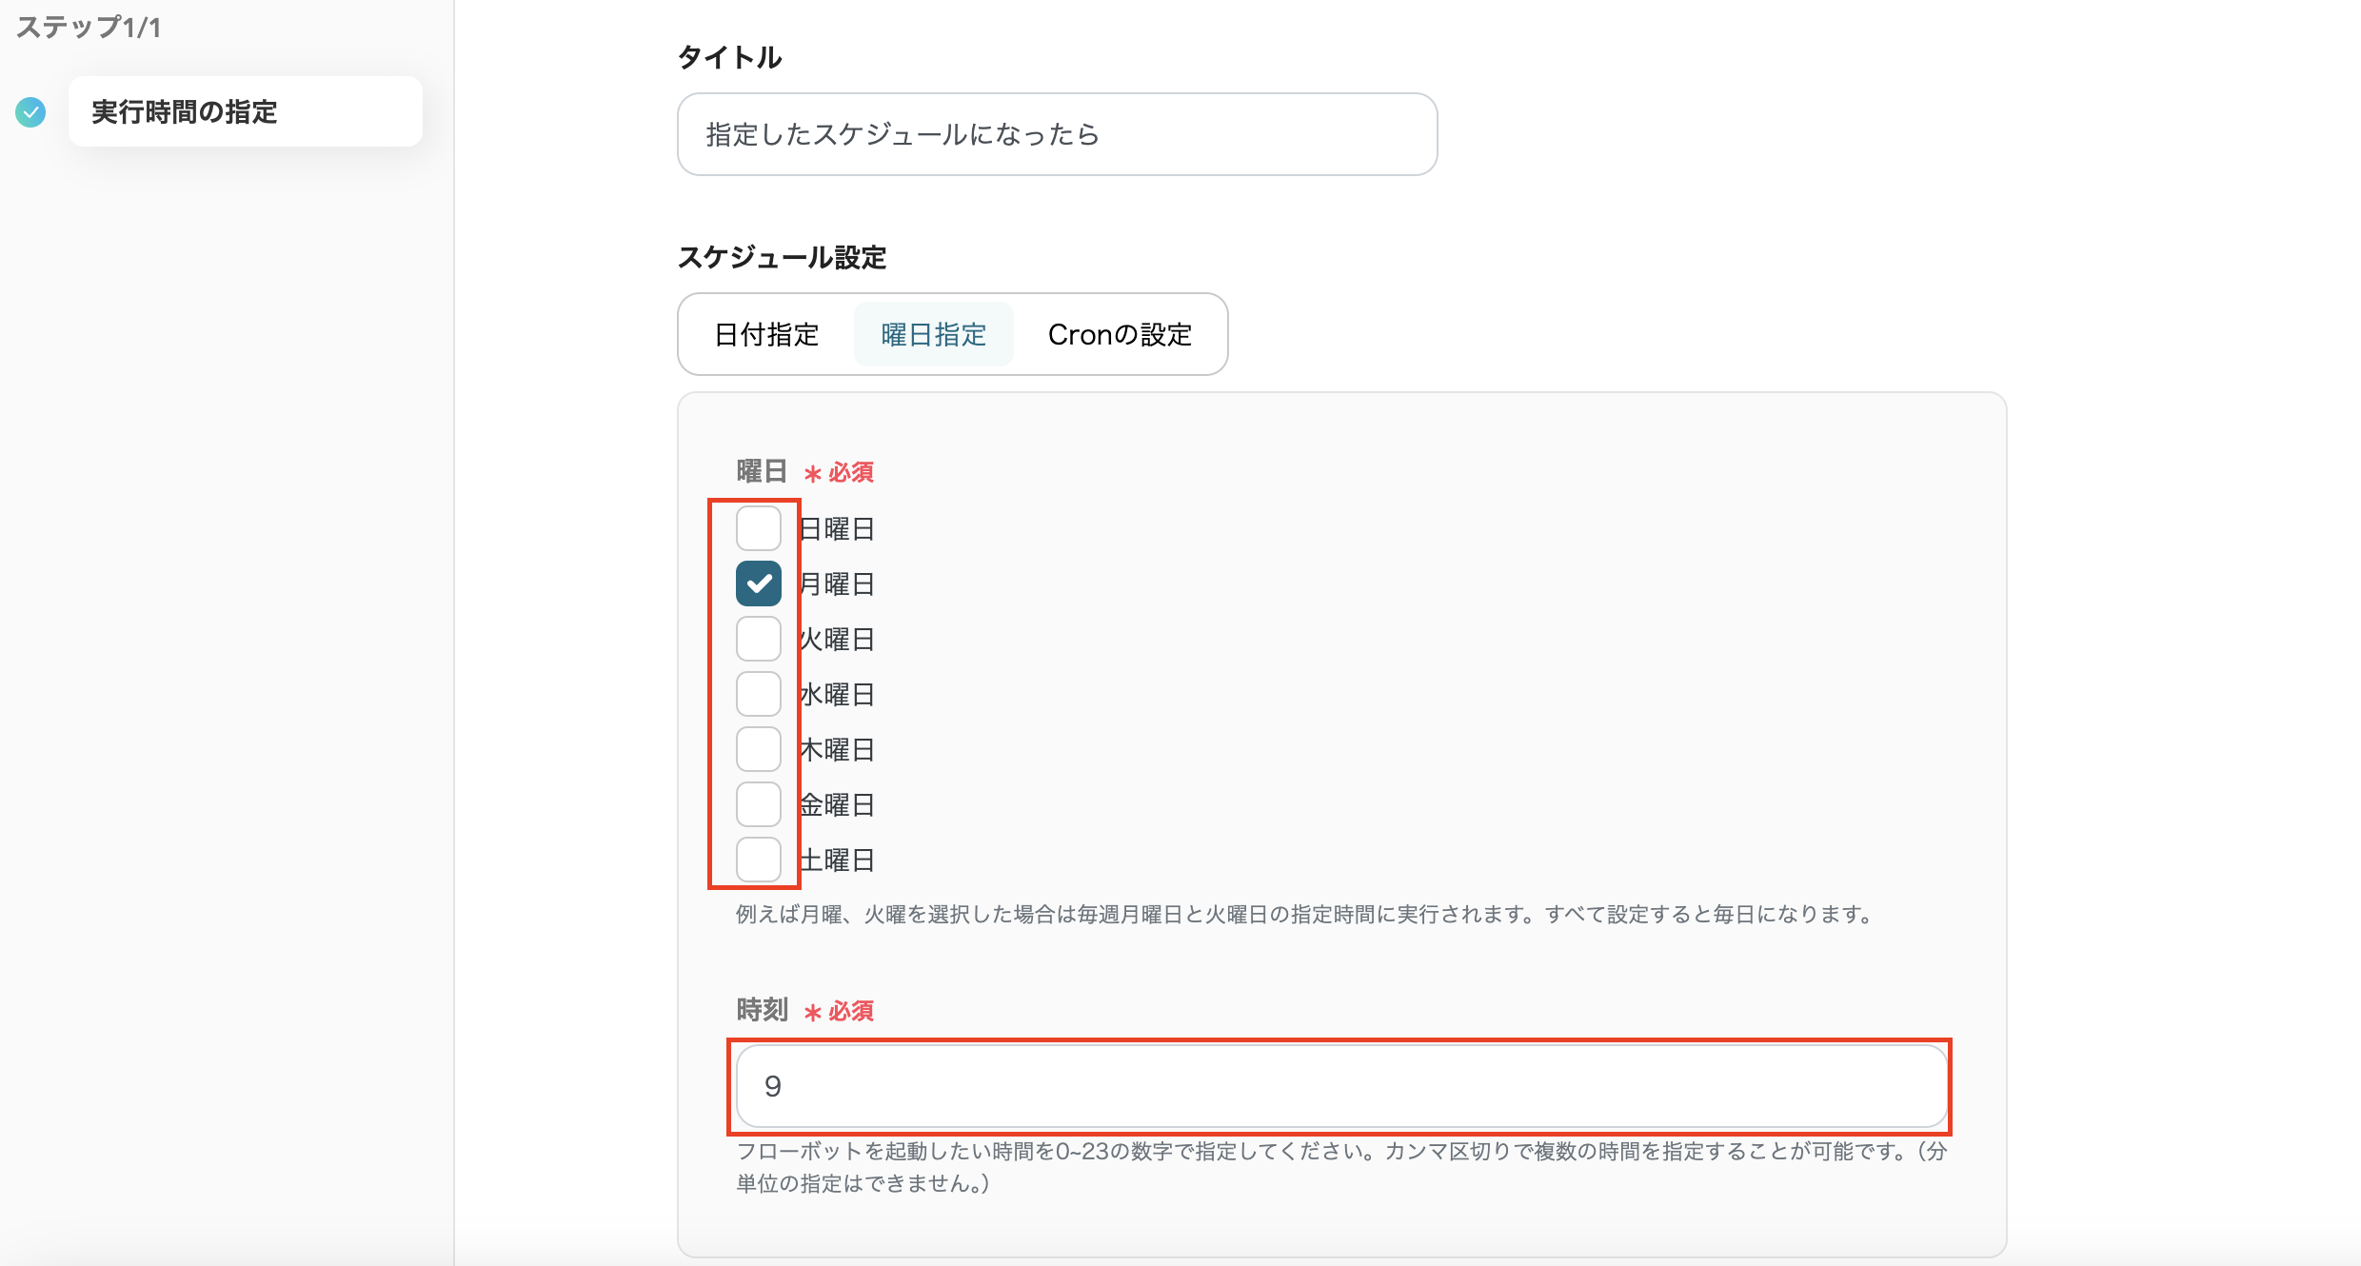Click the 金曜日 label text
The width and height of the screenshot is (2361, 1266).
point(837,805)
